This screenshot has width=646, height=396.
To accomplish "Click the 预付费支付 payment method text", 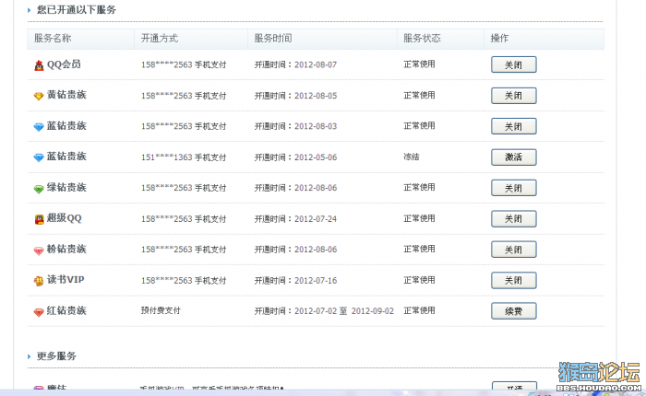I will [161, 310].
